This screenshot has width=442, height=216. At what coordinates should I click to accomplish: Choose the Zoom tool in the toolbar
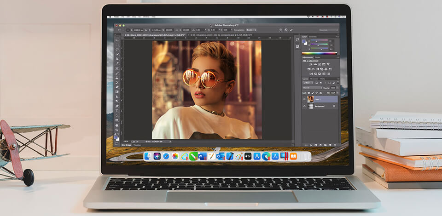click(117, 130)
